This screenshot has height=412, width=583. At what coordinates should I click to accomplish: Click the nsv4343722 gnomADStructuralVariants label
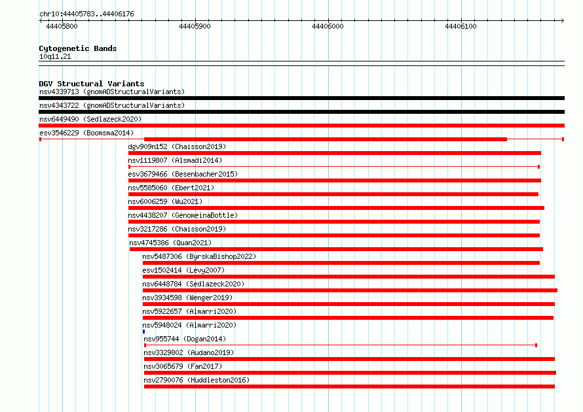pyautogui.click(x=112, y=105)
